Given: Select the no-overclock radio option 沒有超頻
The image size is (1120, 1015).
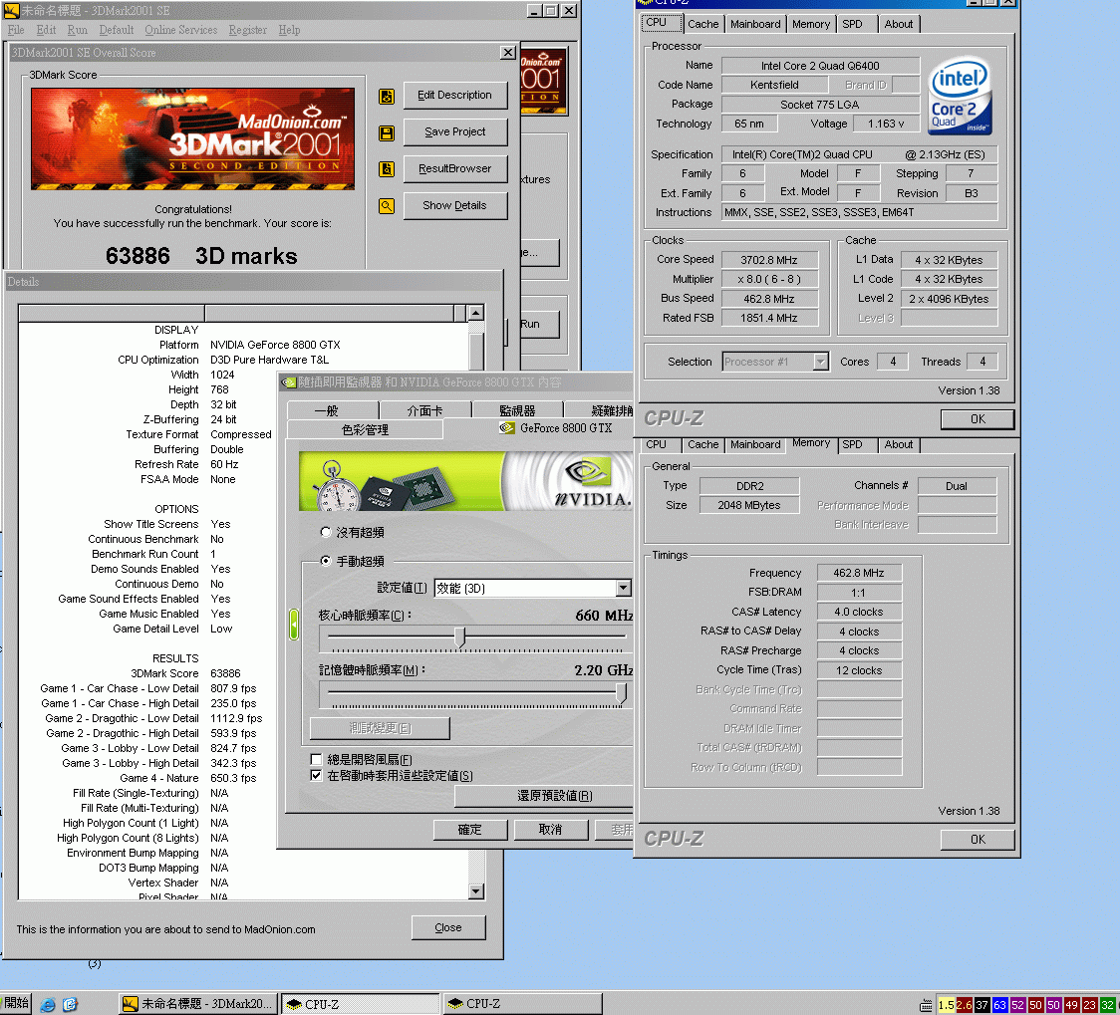Looking at the screenshot, I should [326, 532].
